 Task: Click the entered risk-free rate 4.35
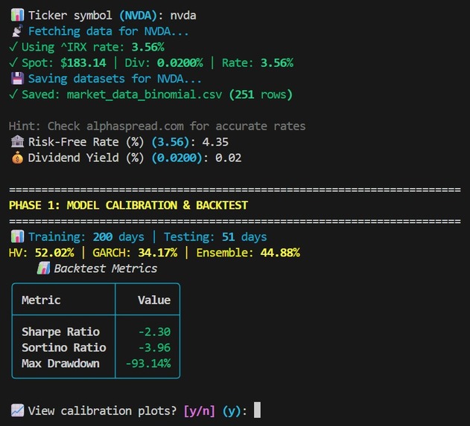coord(215,142)
